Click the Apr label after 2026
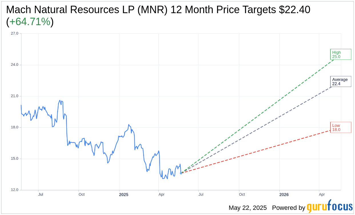Viewport: 355px width, 215px height. point(322,194)
